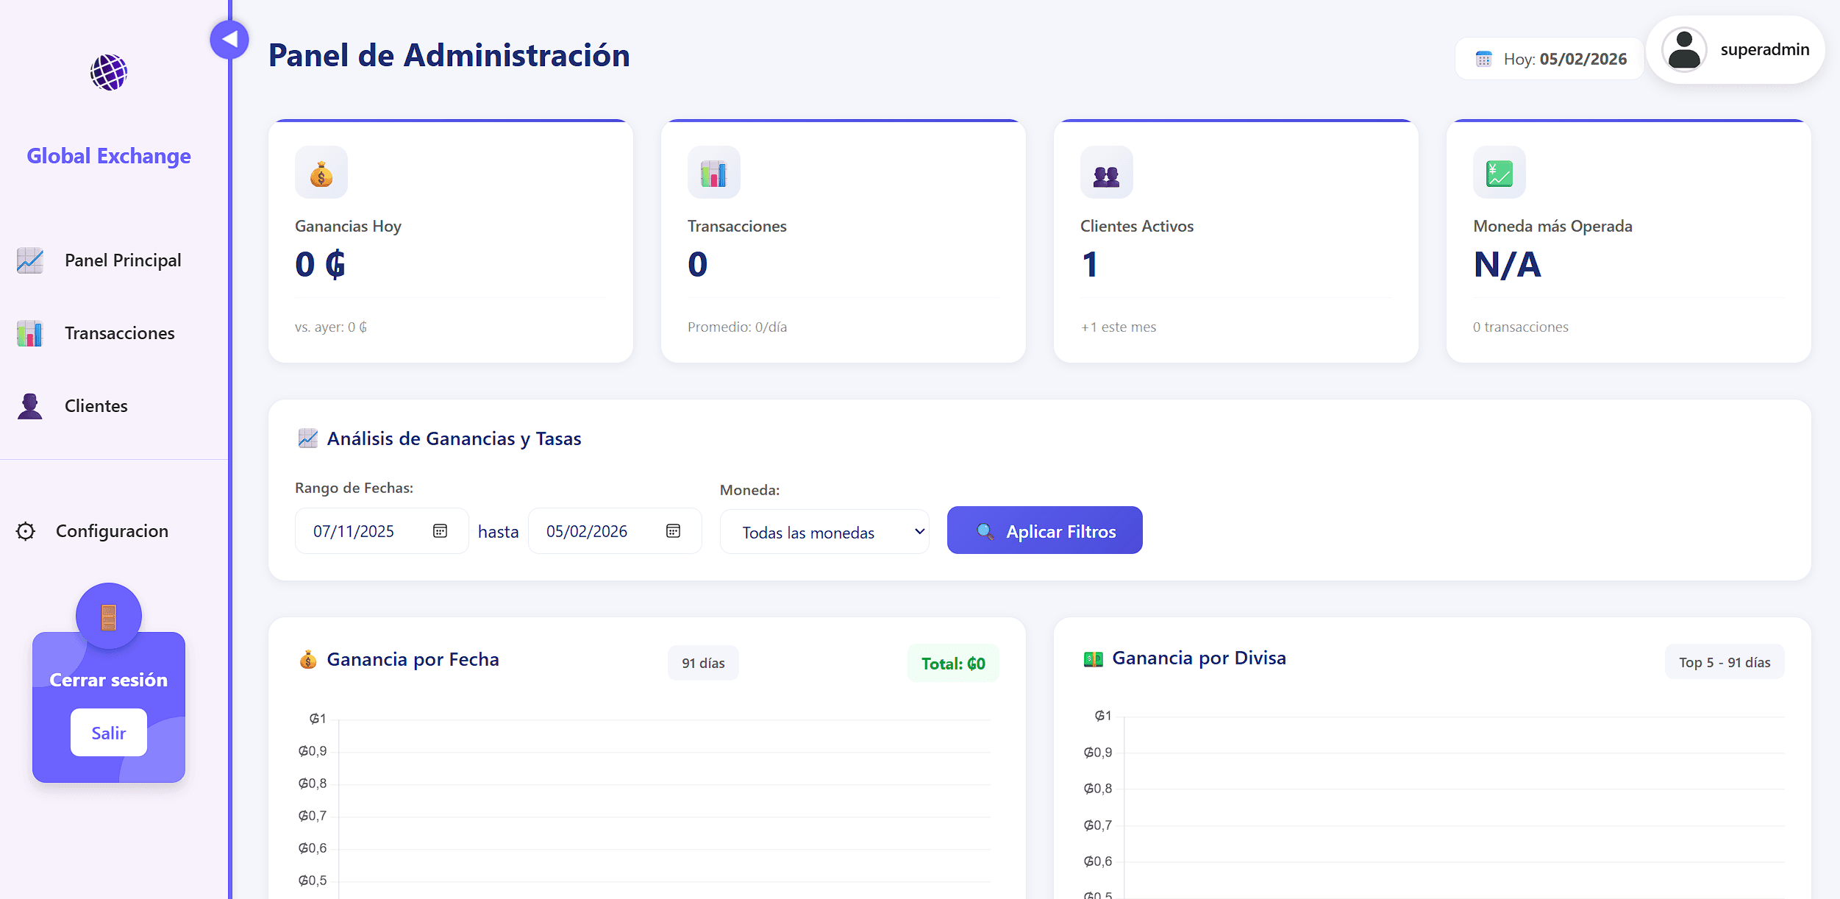This screenshot has width=1840, height=899.
Task: Open Panel Principal from the sidebar
Action: (114, 260)
